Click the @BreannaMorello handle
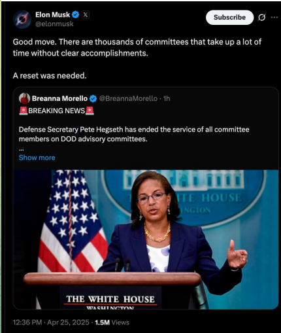 (x=128, y=99)
